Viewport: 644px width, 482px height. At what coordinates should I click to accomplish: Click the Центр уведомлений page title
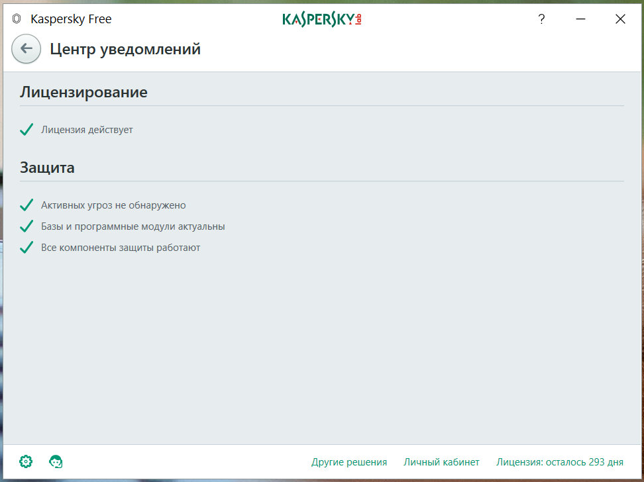coord(125,49)
